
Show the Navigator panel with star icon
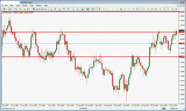[24, 9]
